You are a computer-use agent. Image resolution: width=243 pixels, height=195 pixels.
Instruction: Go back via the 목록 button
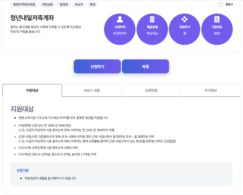click(145, 67)
